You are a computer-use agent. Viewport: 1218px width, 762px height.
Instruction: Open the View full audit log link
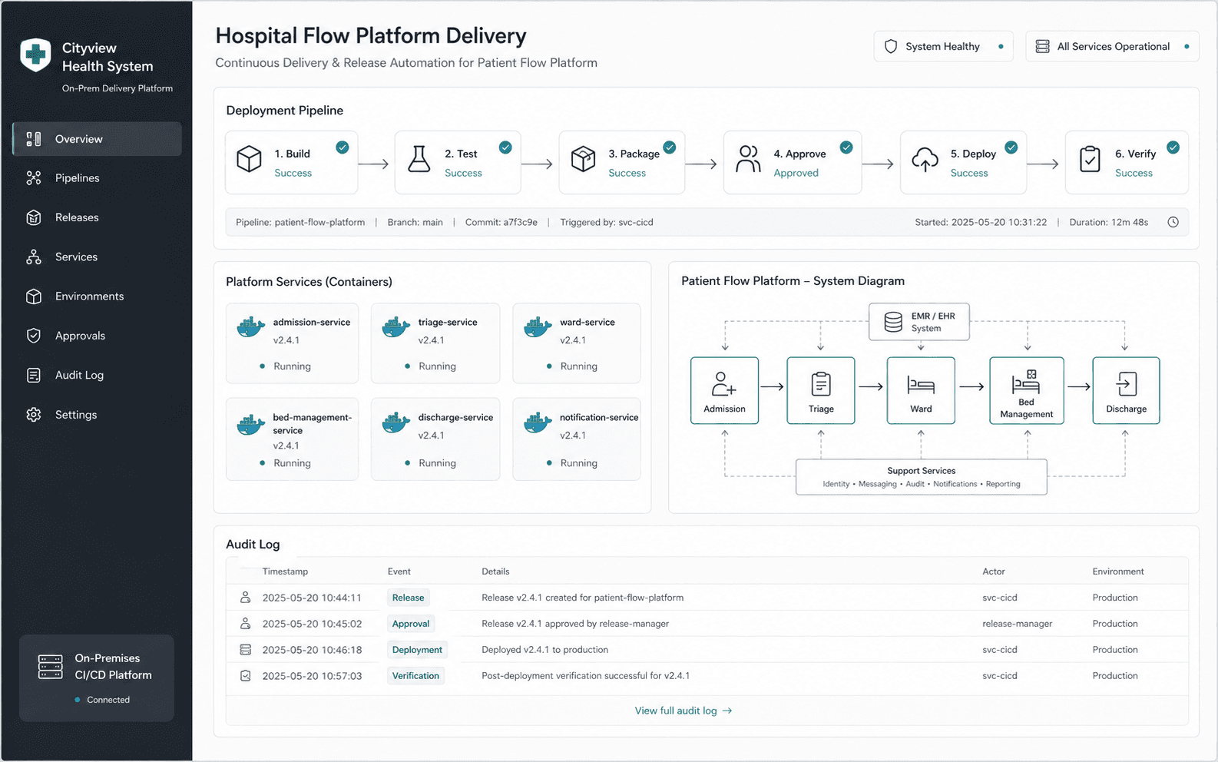tap(683, 711)
